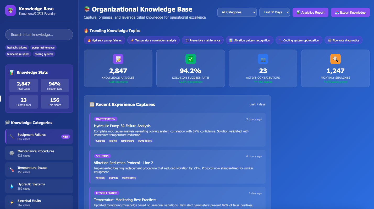Click the Electrical Faults lightning icon
The width and height of the screenshot is (374, 209).
(12, 203)
